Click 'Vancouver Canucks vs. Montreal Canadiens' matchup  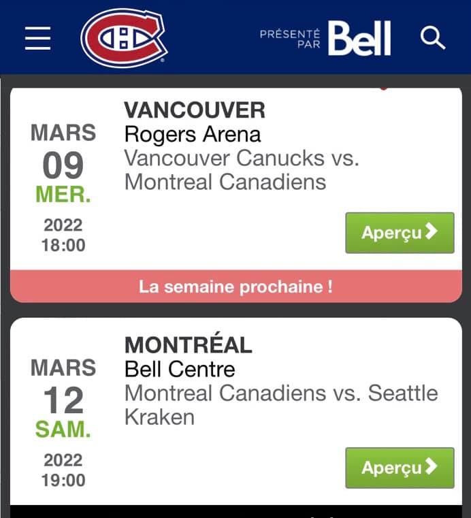(242, 170)
